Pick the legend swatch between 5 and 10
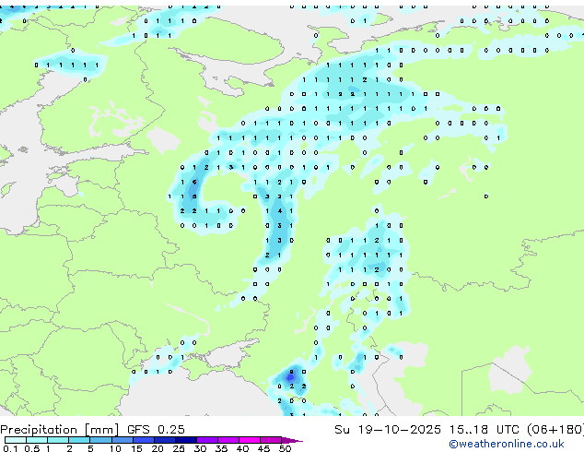 pos(100,440)
